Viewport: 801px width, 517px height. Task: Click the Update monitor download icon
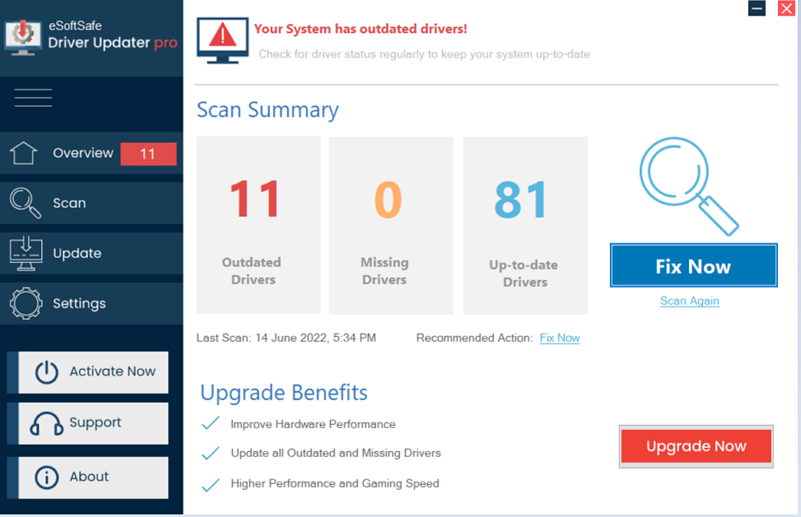tap(26, 253)
